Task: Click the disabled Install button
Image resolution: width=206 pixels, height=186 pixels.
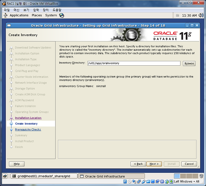Action: click(172, 164)
